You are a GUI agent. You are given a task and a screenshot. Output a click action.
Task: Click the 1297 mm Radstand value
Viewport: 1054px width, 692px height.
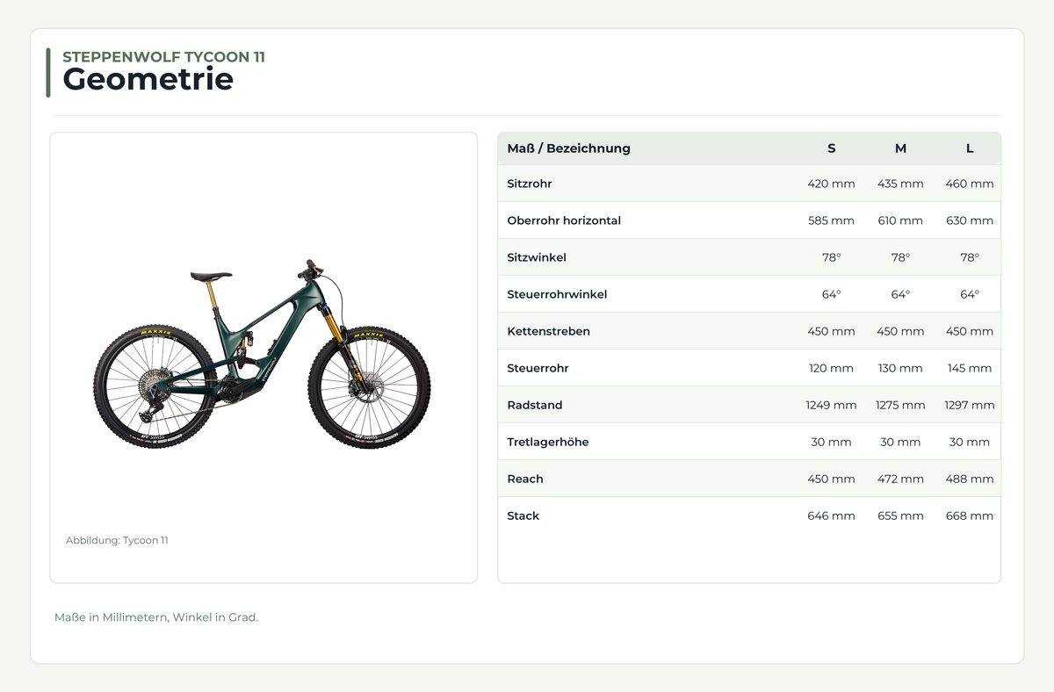click(x=970, y=405)
